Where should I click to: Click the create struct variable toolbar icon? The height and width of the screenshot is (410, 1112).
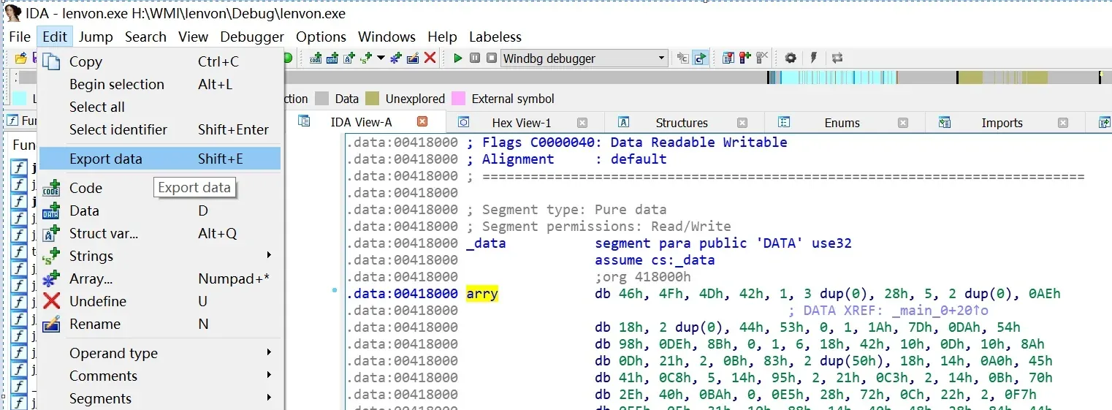(x=349, y=58)
